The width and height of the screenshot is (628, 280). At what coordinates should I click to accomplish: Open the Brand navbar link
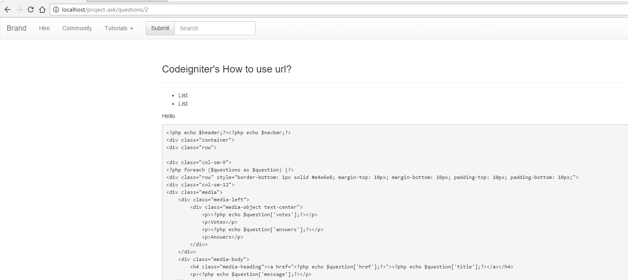tap(17, 28)
